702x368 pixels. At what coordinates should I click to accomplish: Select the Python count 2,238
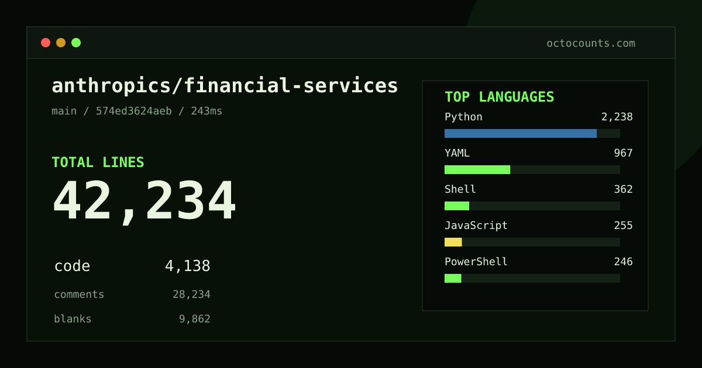617,117
